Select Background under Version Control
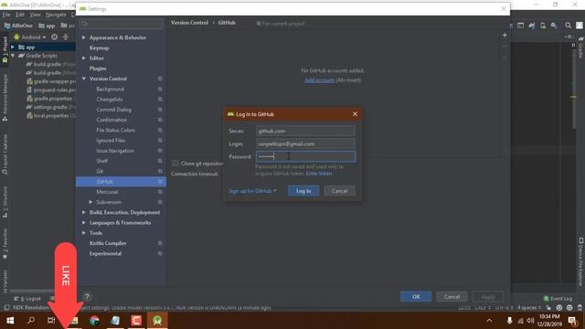This screenshot has height=329, width=585. click(110, 90)
